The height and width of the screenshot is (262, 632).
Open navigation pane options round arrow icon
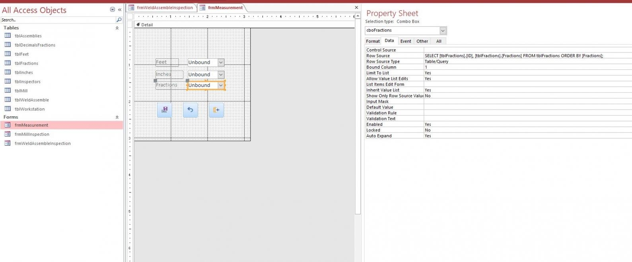click(x=112, y=10)
